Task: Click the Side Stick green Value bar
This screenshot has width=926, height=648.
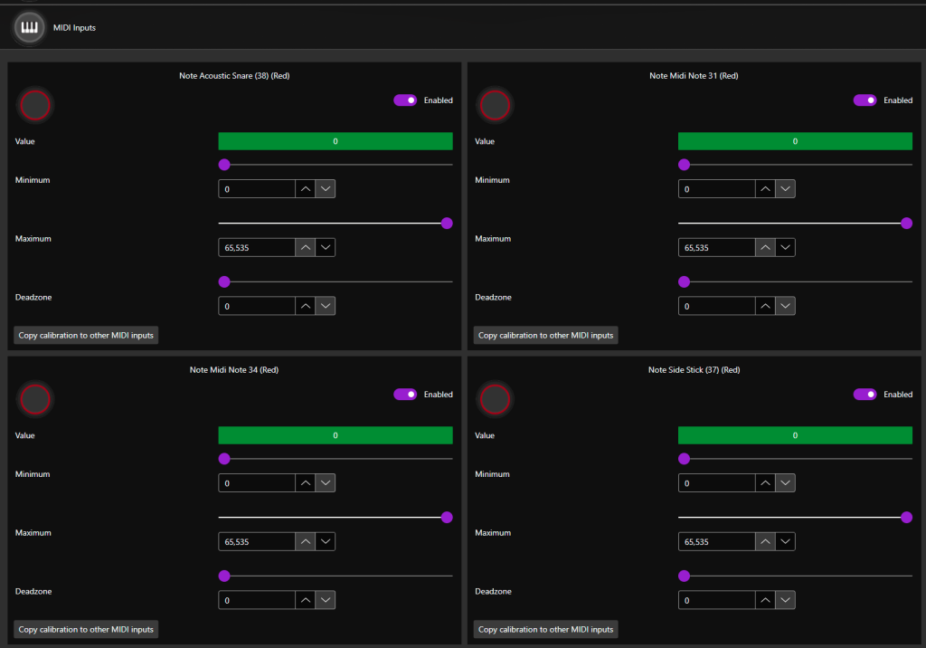Action: [x=795, y=435]
